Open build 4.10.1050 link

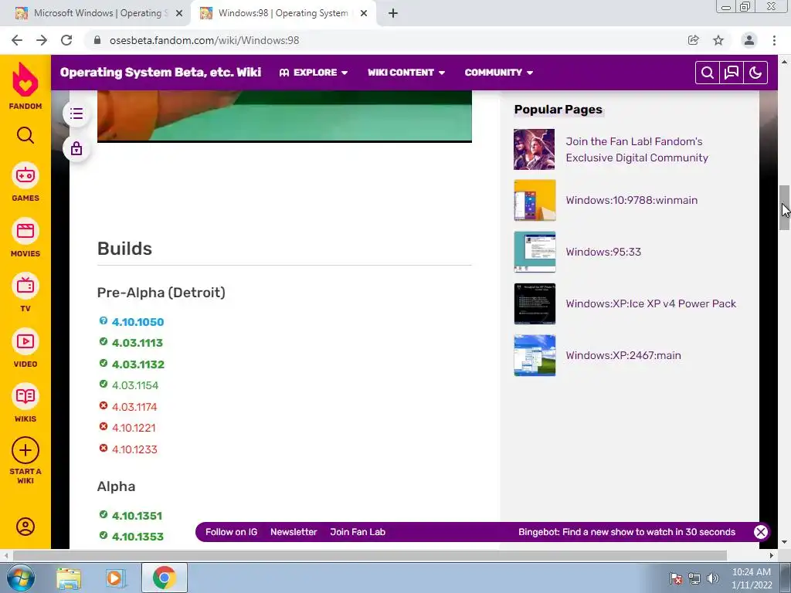(x=137, y=322)
